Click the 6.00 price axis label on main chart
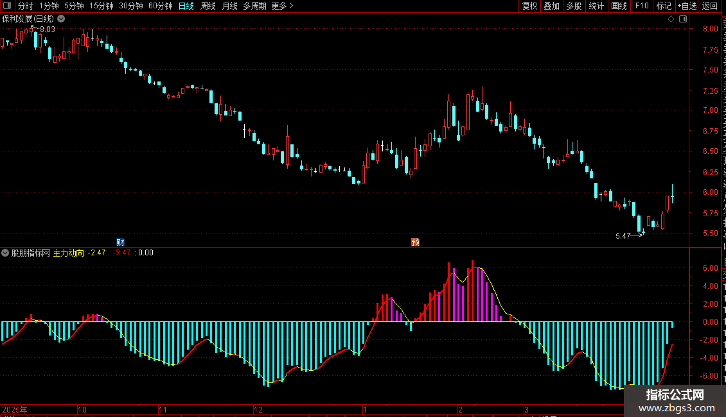Viewport: 726px width, 417px height. (x=710, y=192)
